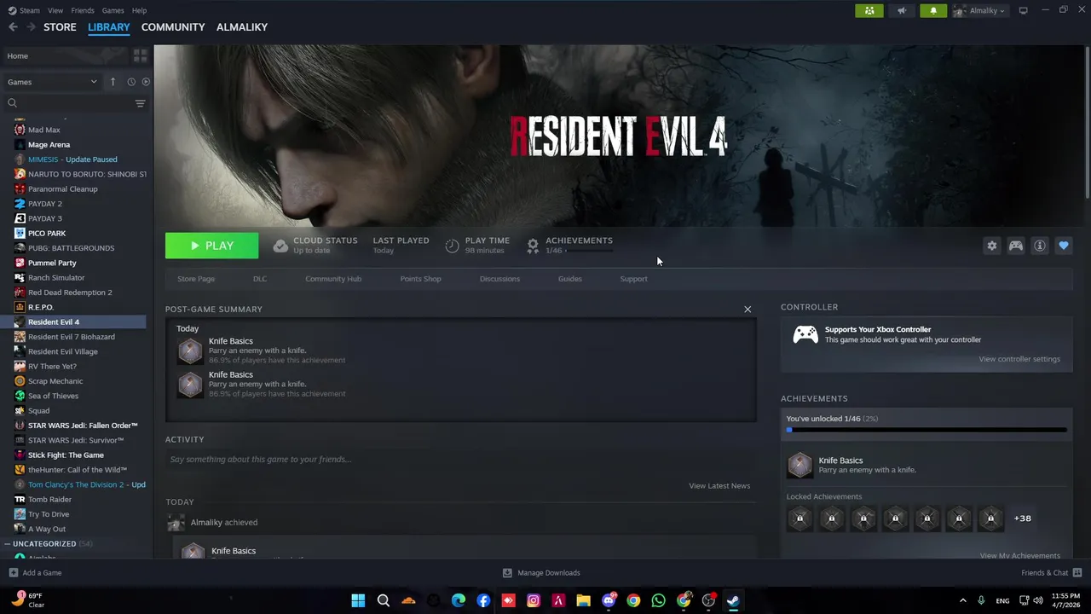Close the Post-Game Summary panel
The height and width of the screenshot is (614, 1091).
pyautogui.click(x=748, y=309)
